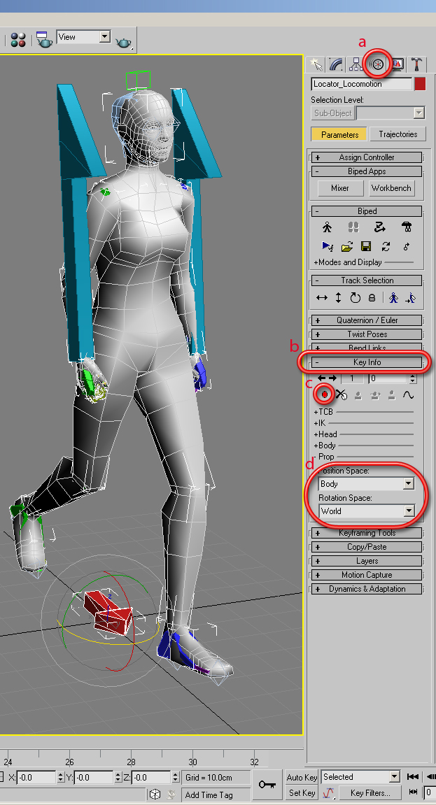Viewport: 436px width, 805px height.
Task: Go to next key arrow
Action: click(332, 378)
